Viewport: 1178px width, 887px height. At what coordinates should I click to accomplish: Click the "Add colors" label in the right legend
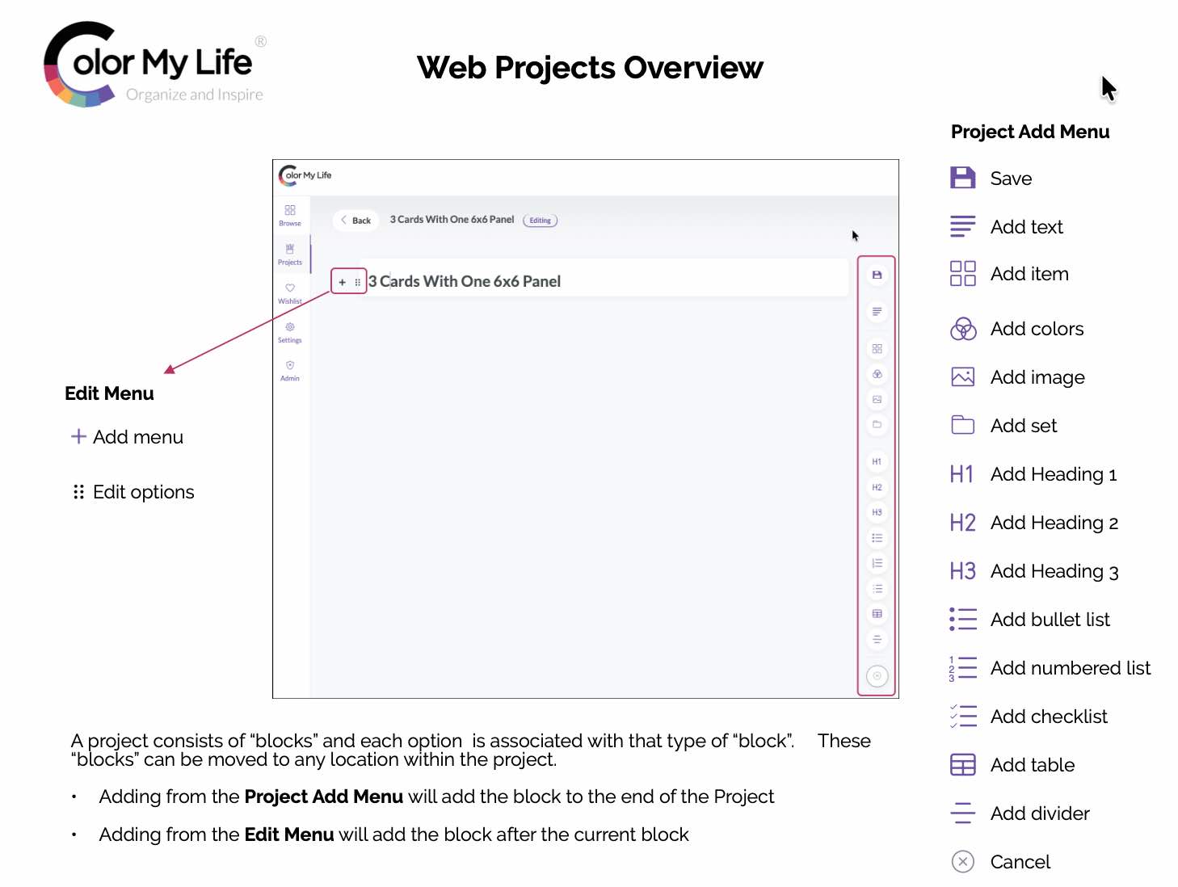[1037, 329]
